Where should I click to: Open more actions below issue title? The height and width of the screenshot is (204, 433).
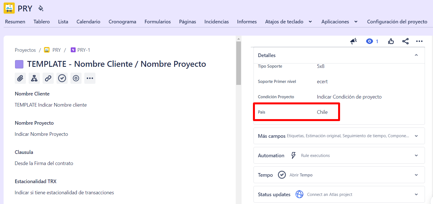click(90, 78)
